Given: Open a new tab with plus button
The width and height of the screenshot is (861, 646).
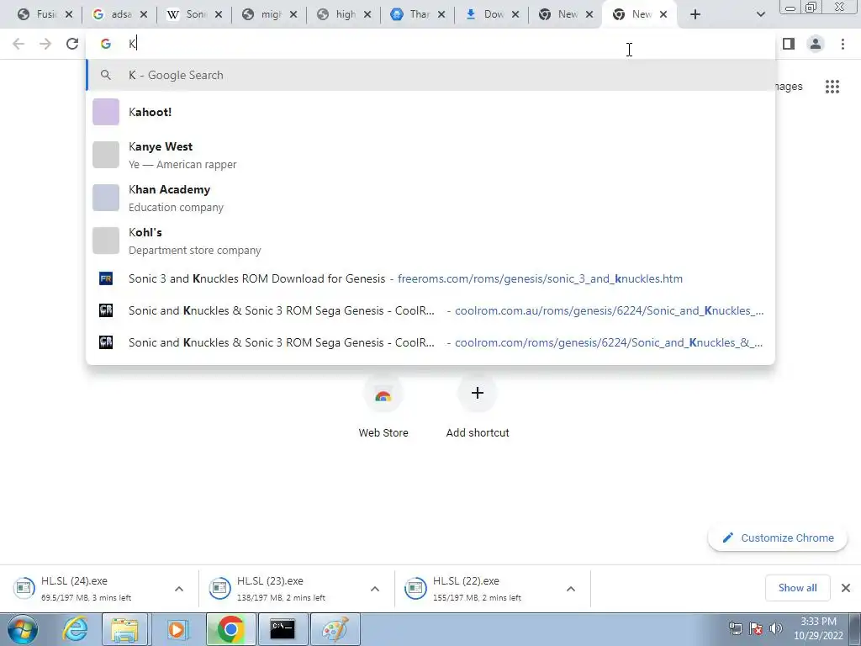Looking at the screenshot, I should coord(695,14).
